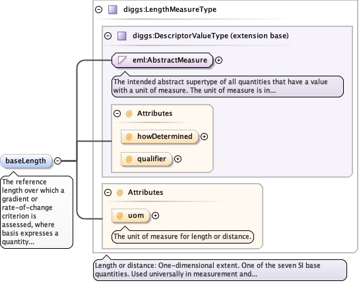Image resolution: width=359 pixels, height=283 pixels.
Task: Click the @ icon of the upper Attributes header
Action: click(129, 113)
